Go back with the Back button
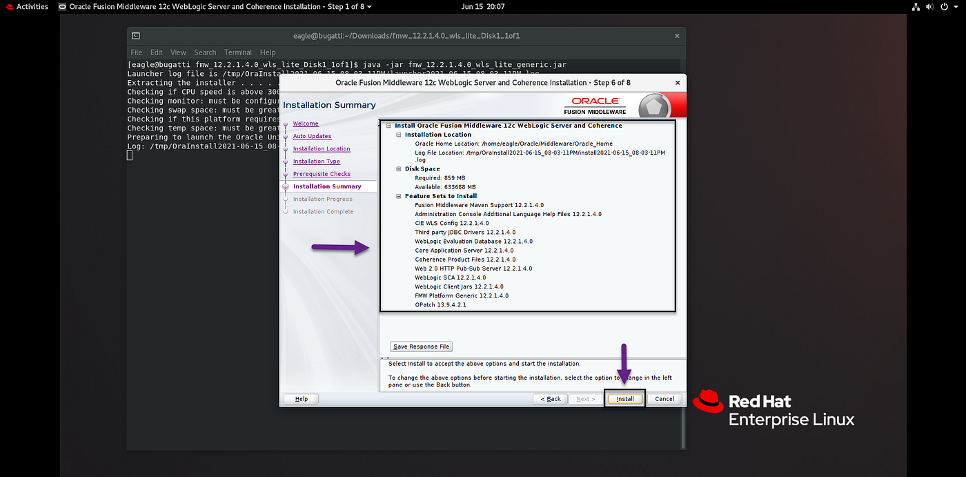The height and width of the screenshot is (477, 966). (551, 399)
